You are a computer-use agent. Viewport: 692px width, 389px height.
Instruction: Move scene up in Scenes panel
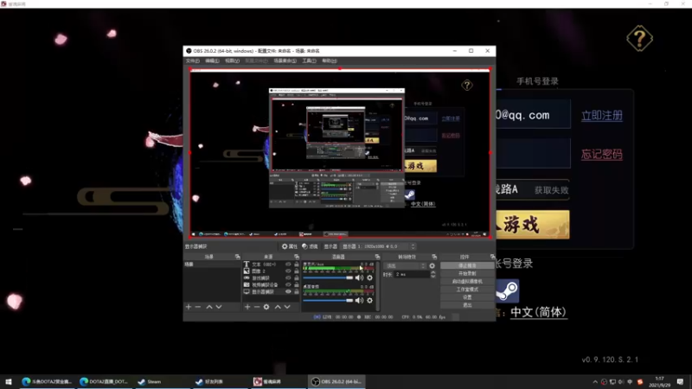[x=209, y=307]
